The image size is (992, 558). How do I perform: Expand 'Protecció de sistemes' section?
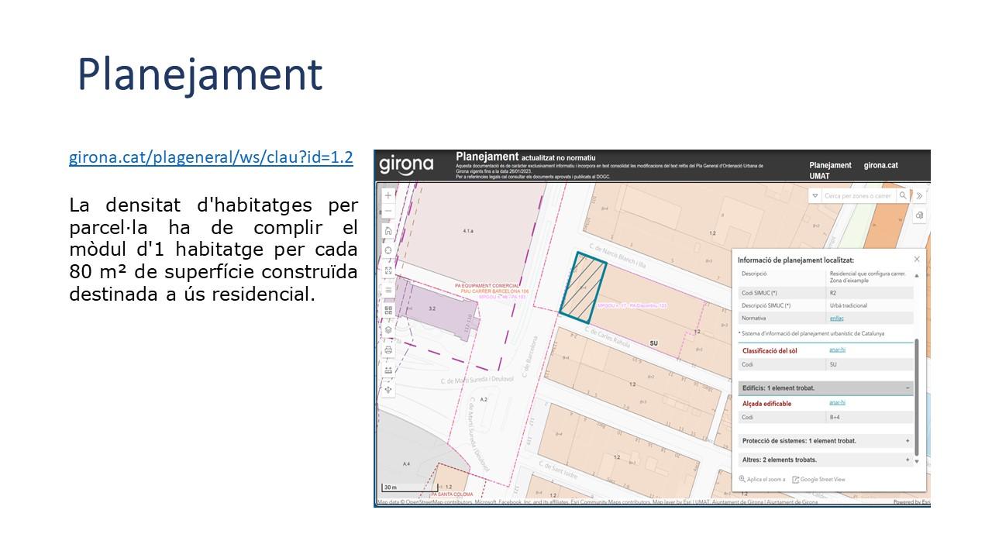pyautogui.click(x=907, y=441)
